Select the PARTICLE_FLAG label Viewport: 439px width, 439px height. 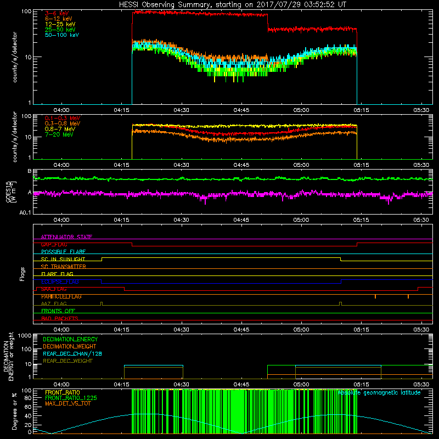tap(61, 296)
